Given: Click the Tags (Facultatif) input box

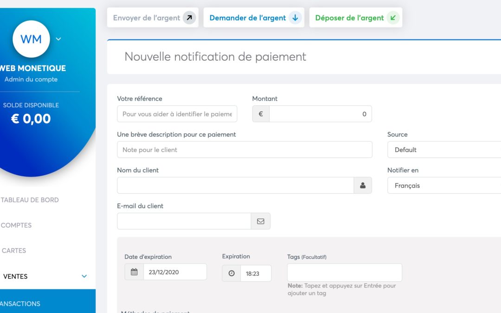Looking at the screenshot, I should pyautogui.click(x=344, y=273).
